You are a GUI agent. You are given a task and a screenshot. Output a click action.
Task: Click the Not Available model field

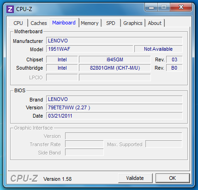[158, 49]
